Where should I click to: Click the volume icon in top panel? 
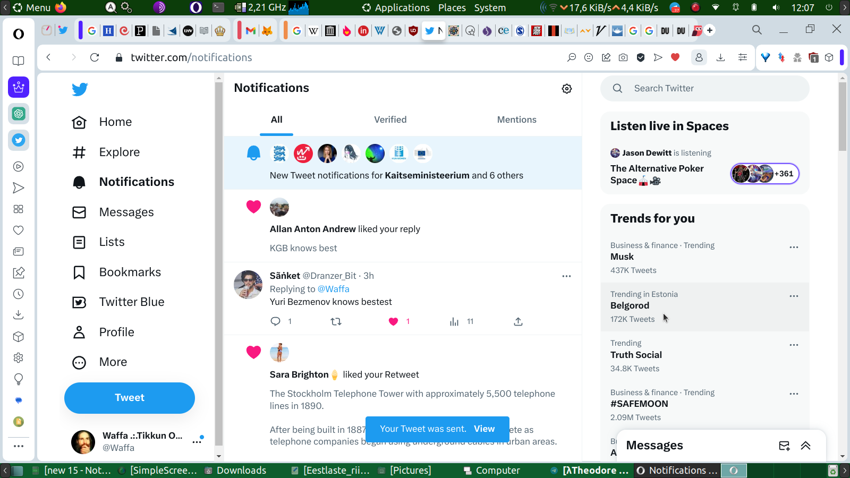(x=776, y=7)
